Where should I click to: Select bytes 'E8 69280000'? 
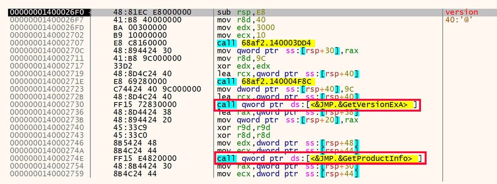140,82
